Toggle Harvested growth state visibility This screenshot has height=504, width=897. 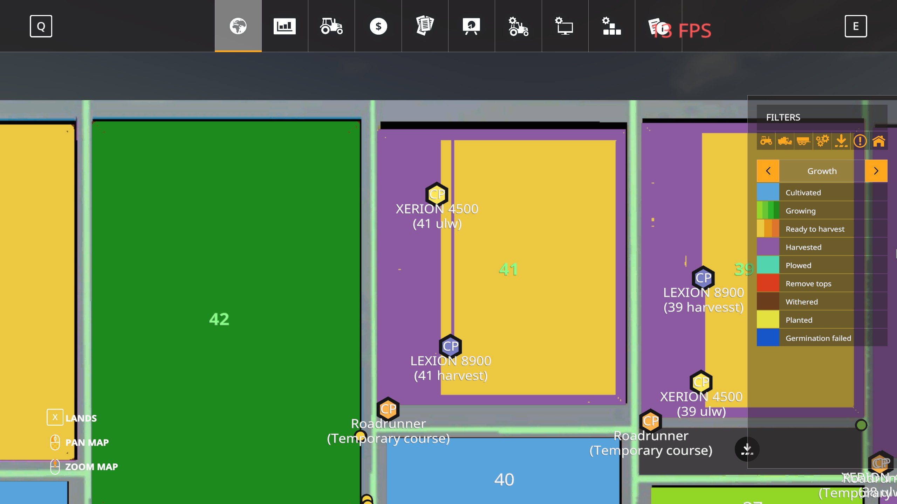click(803, 247)
